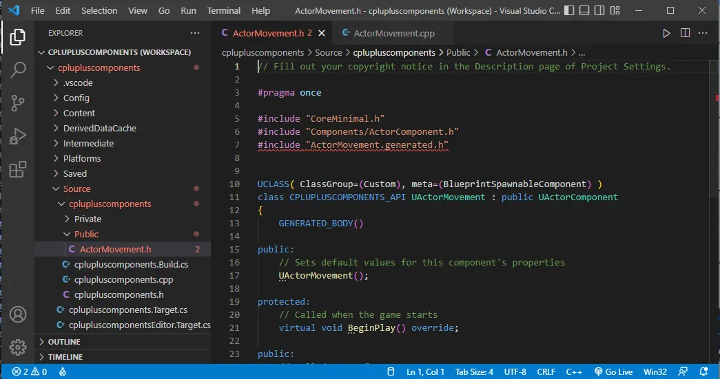Expand the OUTLINE section

pyautogui.click(x=123, y=342)
